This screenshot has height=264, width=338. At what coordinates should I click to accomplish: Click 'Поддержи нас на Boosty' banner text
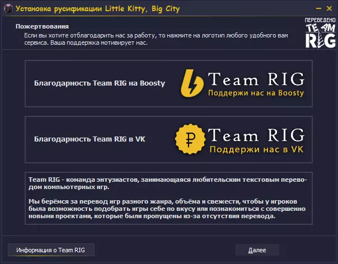[256, 93]
